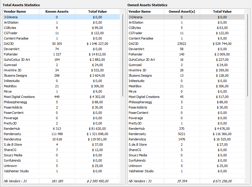
Task: Click total 181 185 known assets footer
Action: coord(57,181)
